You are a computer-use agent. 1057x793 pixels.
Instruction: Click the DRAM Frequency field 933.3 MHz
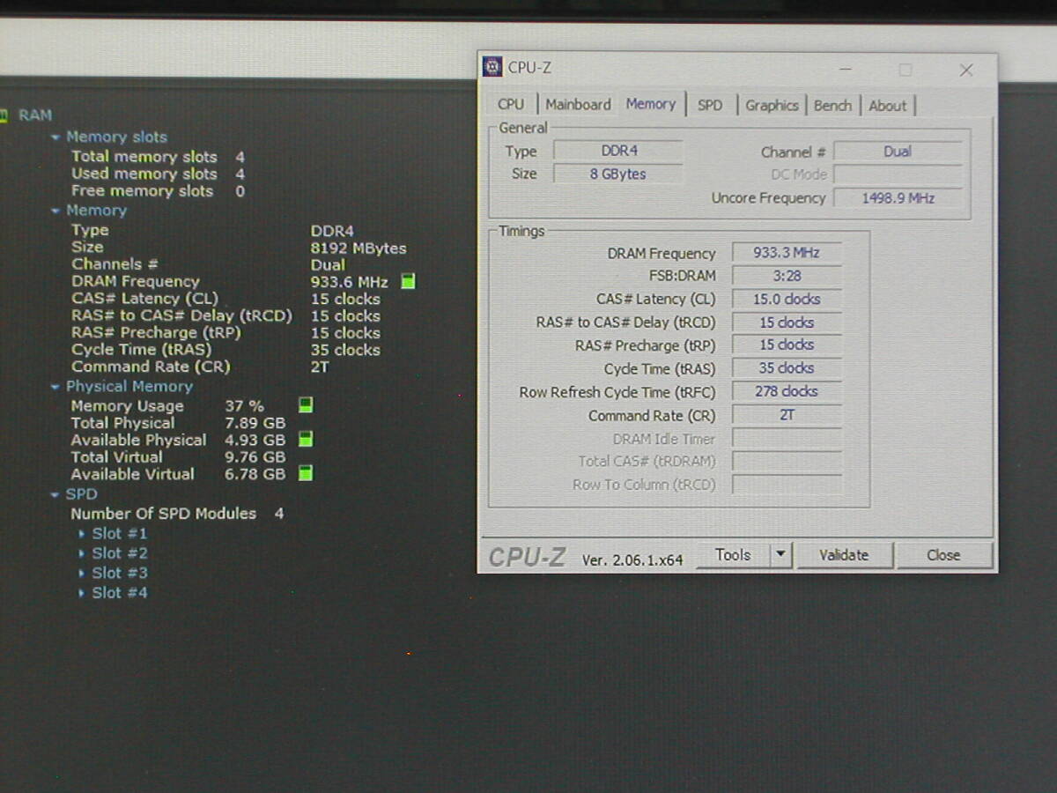coord(787,253)
